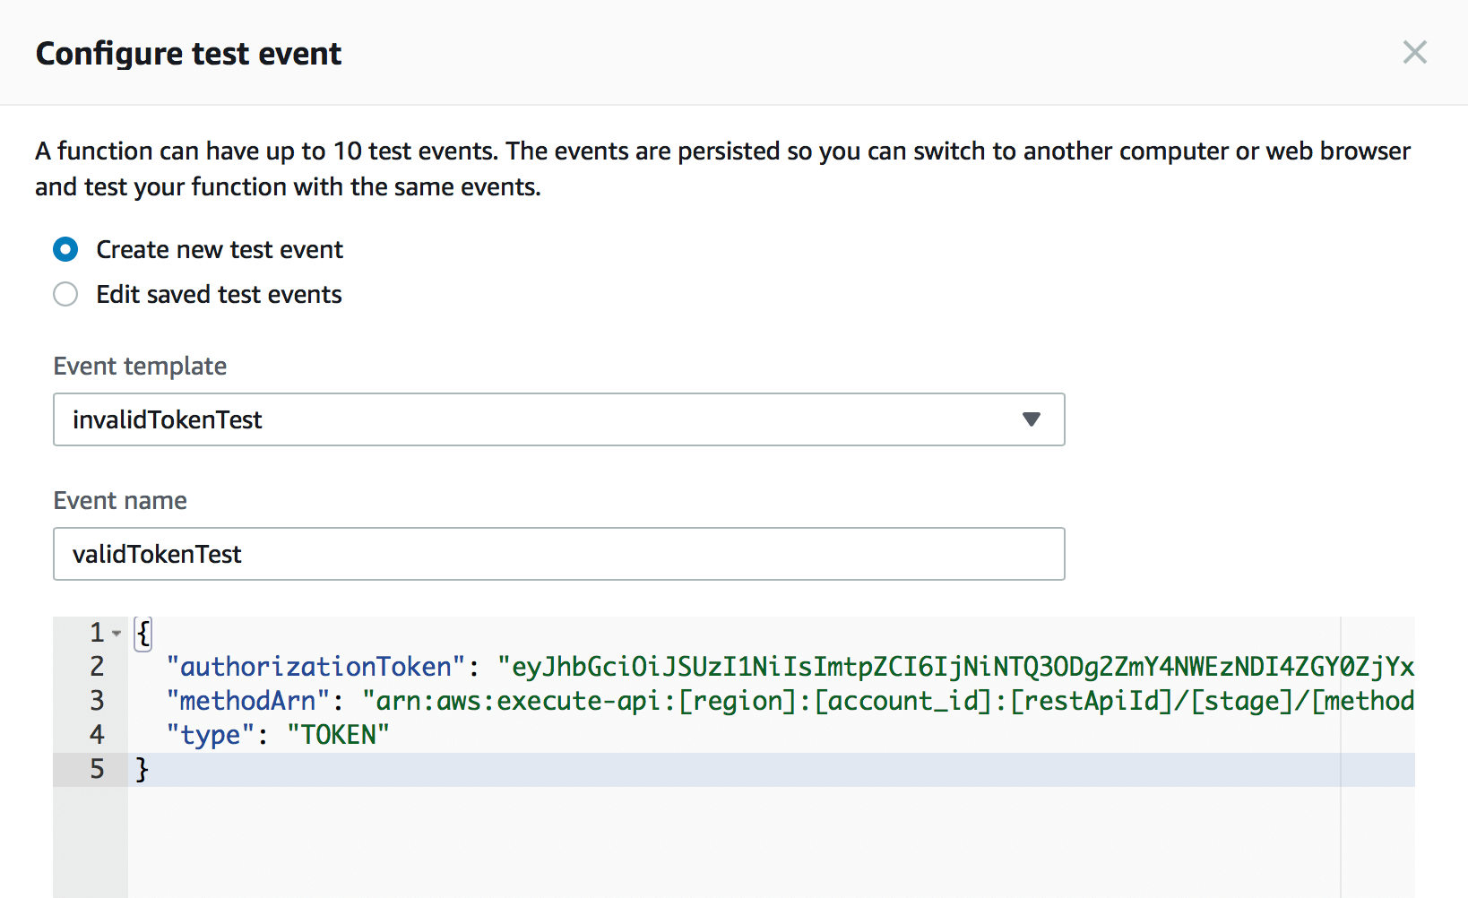1468x898 pixels.
Task: Click the opening brace on line 1
Action: pyautogui.click(x=142, y=633)
